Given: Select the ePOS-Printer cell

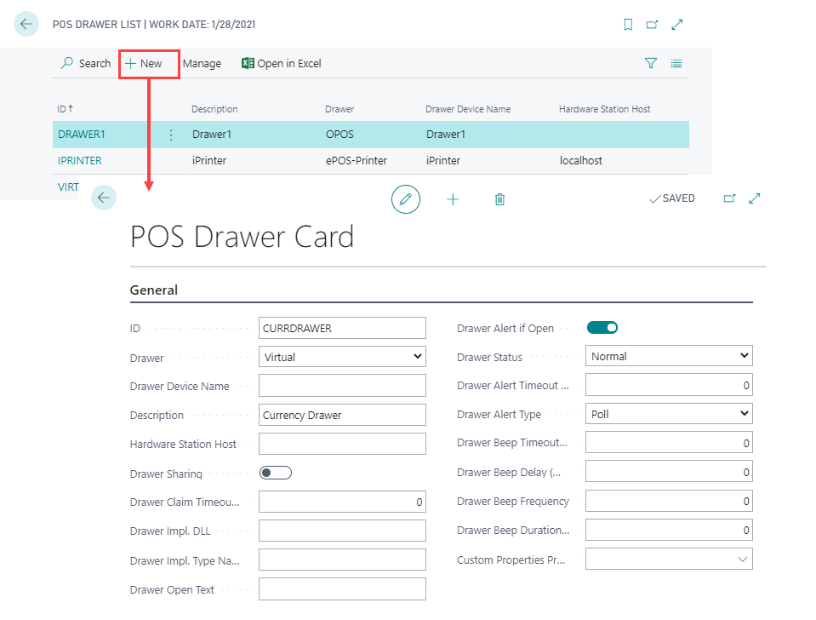Looking at the screenshot, I should [x=357, y=160].
